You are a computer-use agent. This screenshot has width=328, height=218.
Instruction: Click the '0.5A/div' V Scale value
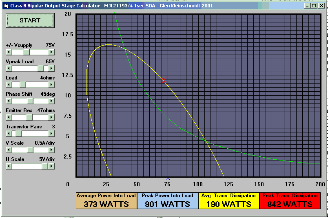coord(45,143)
